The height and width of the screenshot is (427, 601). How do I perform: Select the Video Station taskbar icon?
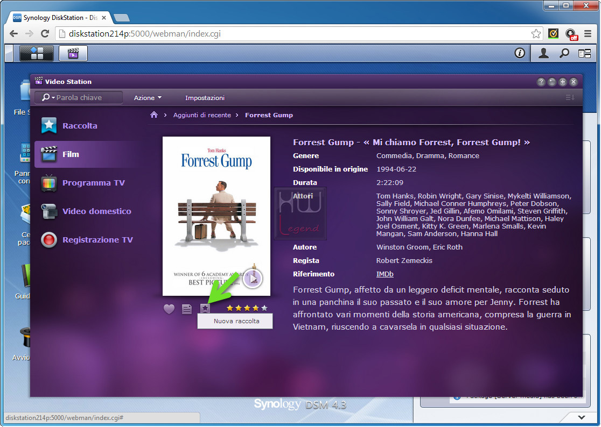pos(73,53)
